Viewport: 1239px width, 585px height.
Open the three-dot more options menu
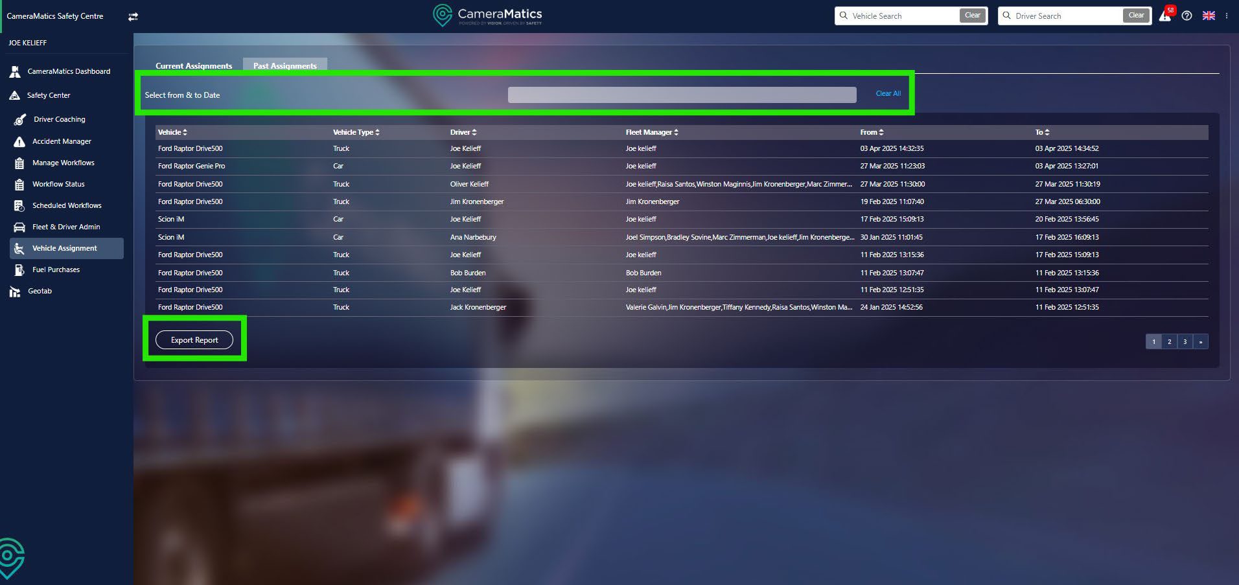coord(1227,16)
